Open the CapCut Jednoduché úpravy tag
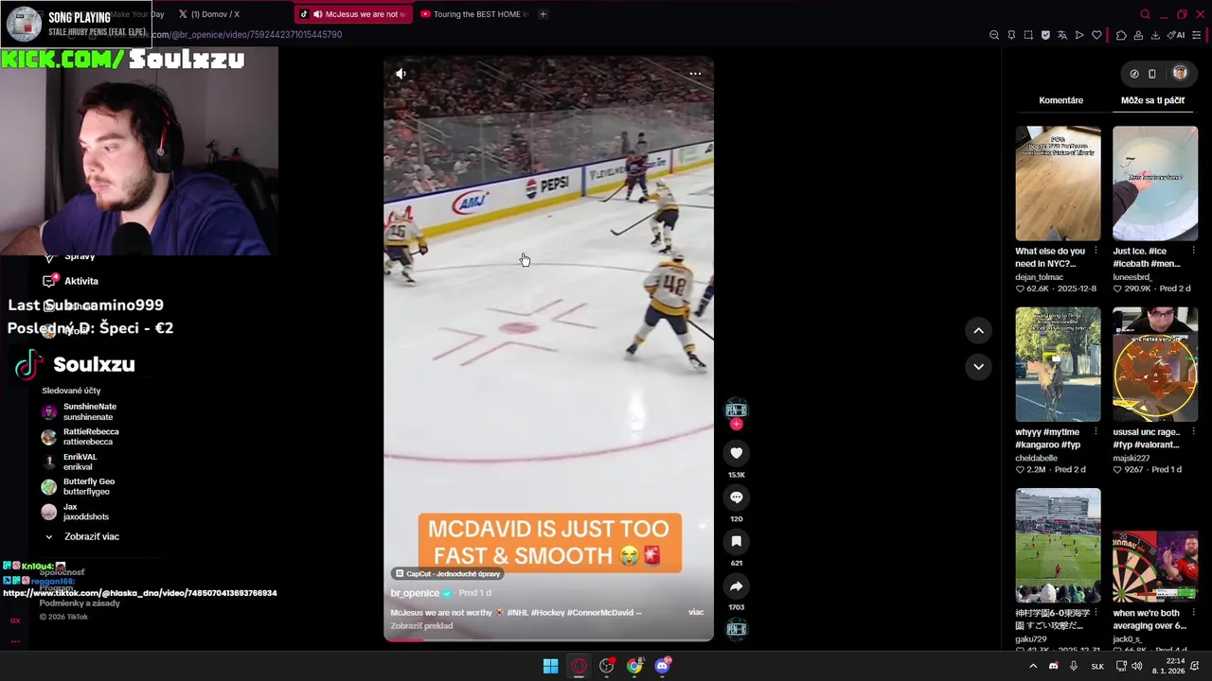The height and width of the screenshot is (681, 1212). click(x=448, y=573)
